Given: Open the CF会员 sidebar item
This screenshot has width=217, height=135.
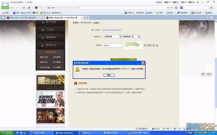Looking at the screenshot, I should (x=51, y=30).
